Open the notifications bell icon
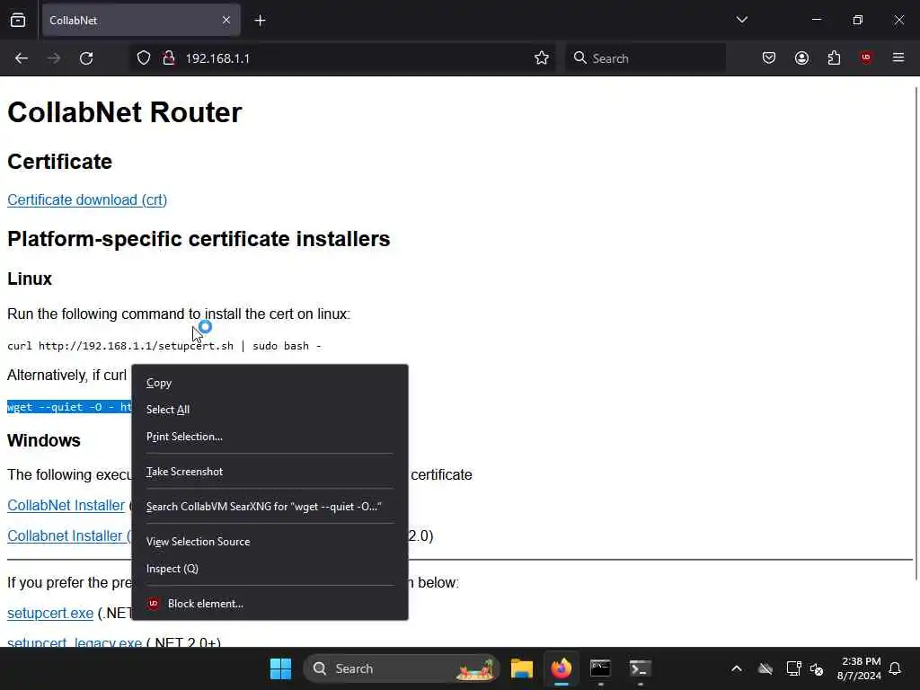920x690 pixels. point(896,668)
